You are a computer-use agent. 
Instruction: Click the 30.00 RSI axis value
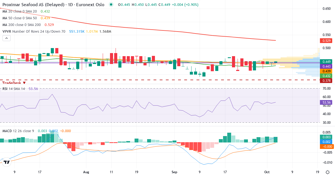point(327,122)
